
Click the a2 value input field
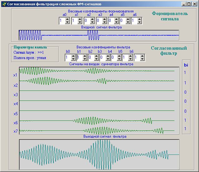(x=87, y=21)
